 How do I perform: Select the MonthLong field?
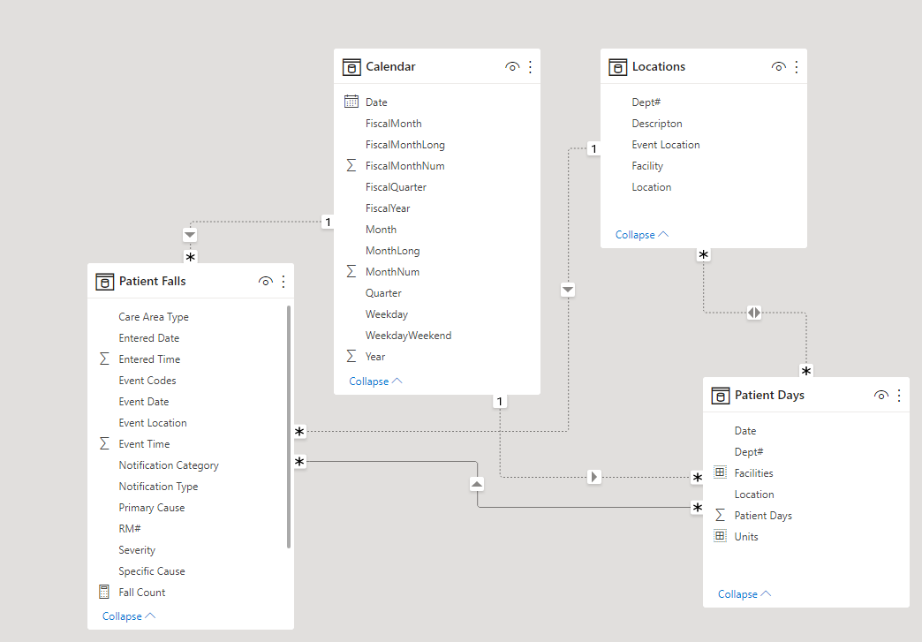(x=393, y=251)
